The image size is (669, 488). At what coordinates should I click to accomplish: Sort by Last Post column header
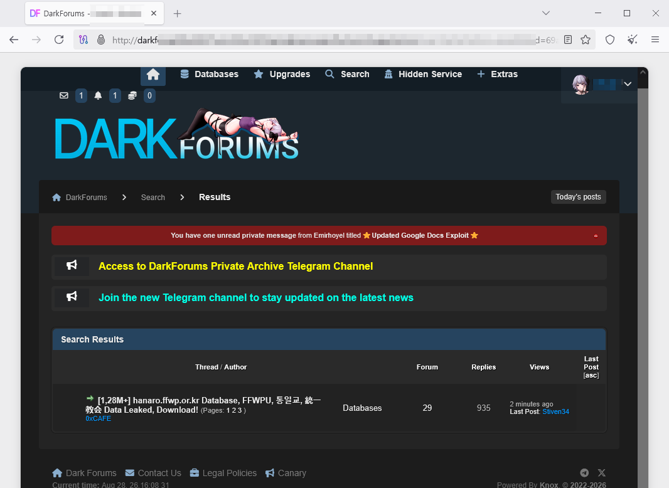[591, 363]
